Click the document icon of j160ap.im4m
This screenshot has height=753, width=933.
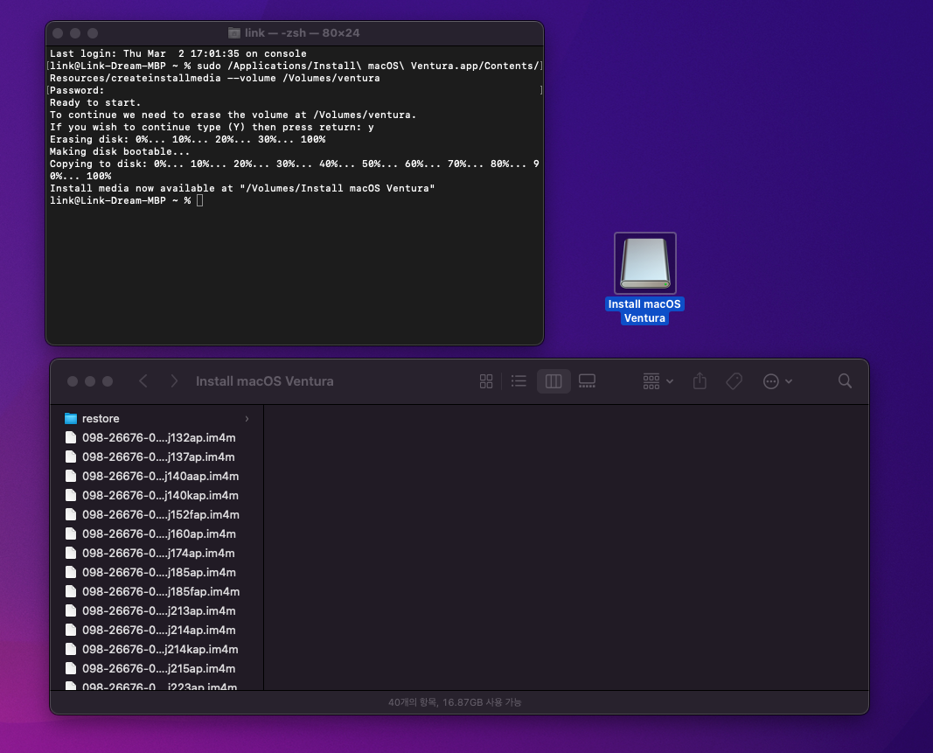[x=71, y=534]
